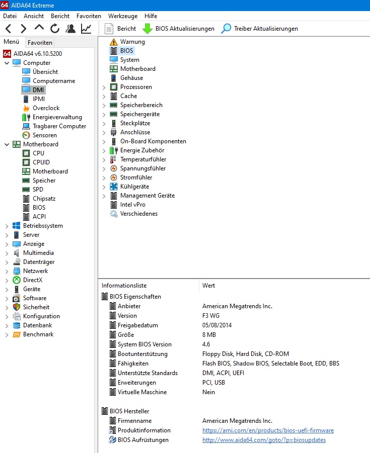370x453 pixels.
Task: Click the AIDA64 v6.10.5200 root node
Action: [x=32, y=54]
